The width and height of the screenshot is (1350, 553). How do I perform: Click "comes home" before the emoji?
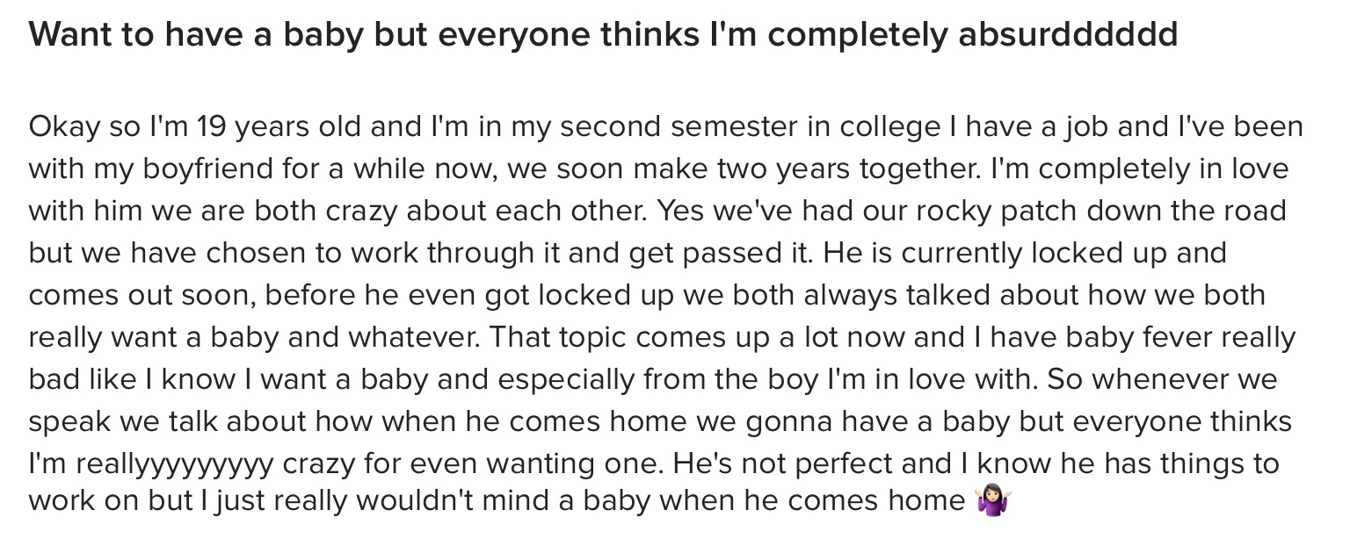881,501
